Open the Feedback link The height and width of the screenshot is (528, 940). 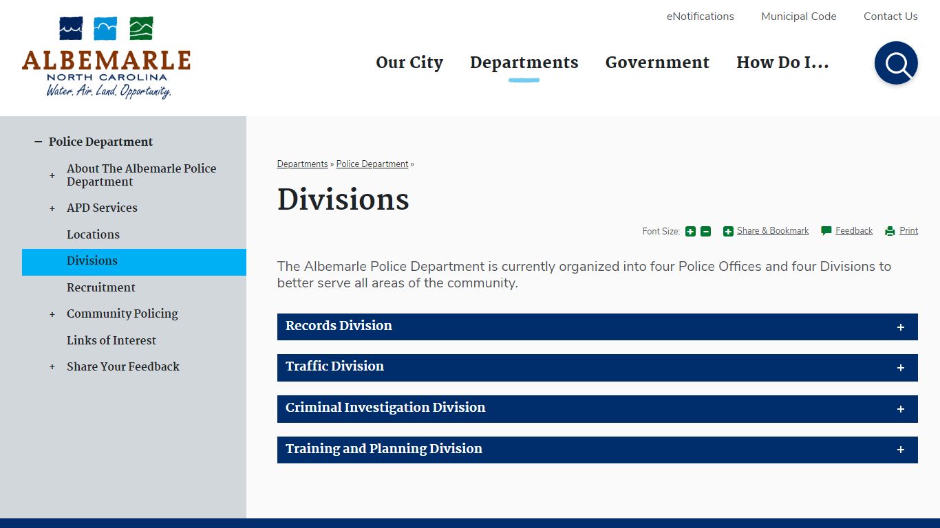tap(854, 231)
